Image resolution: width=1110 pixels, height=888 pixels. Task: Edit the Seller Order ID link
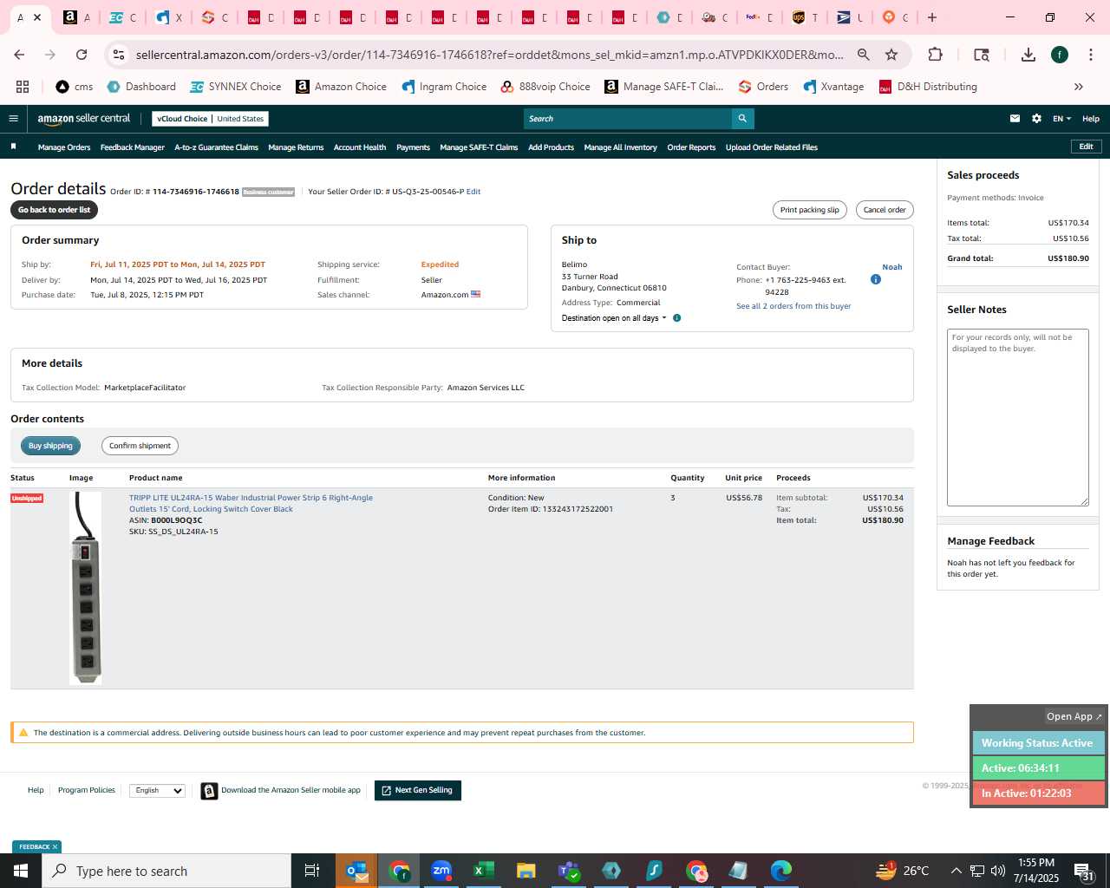click(473, 192)
